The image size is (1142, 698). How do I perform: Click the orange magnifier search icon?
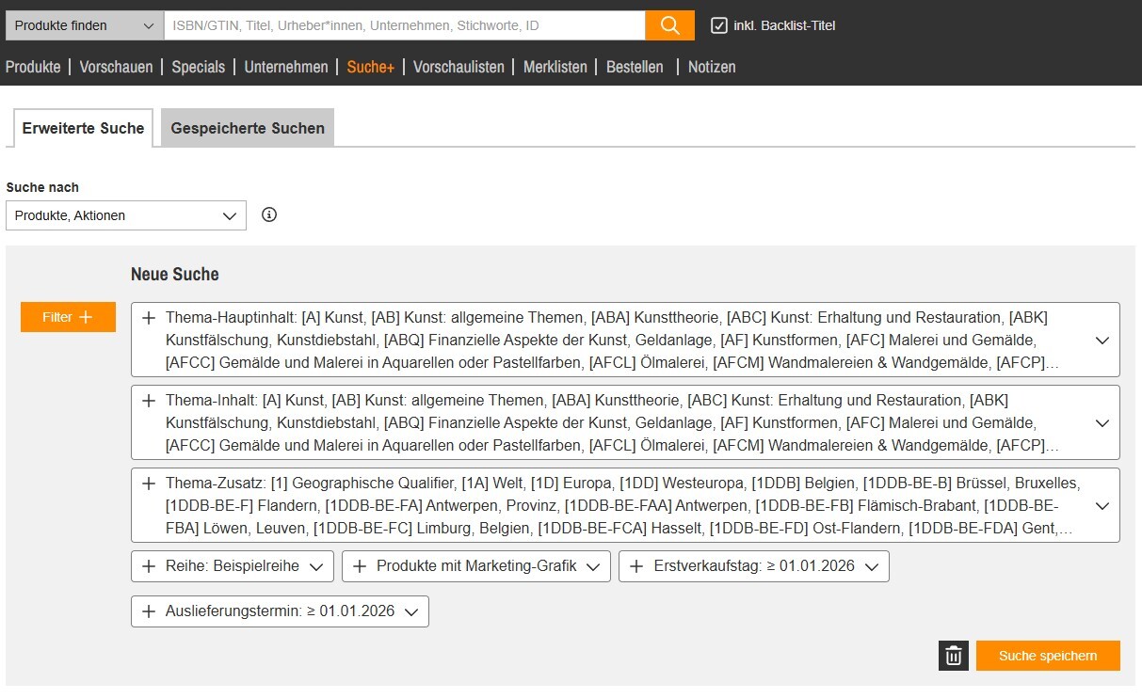pos(669,25)
